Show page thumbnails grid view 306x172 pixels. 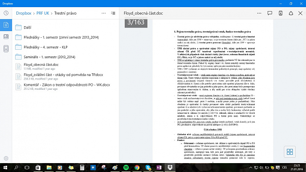[290, 152]
